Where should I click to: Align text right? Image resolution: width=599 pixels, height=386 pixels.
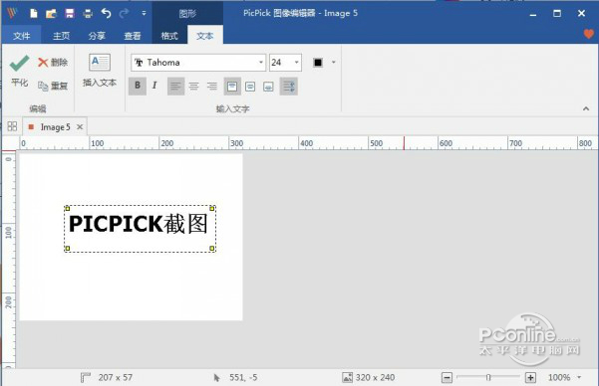pos(212,87)
